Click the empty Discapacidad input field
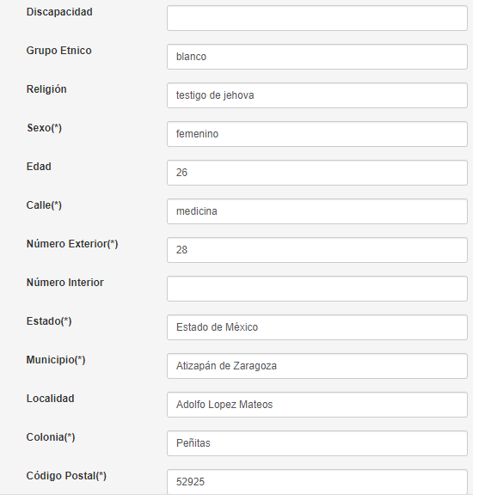The width and height of the screenshot is (485, 500). click(x=317, y=18)
